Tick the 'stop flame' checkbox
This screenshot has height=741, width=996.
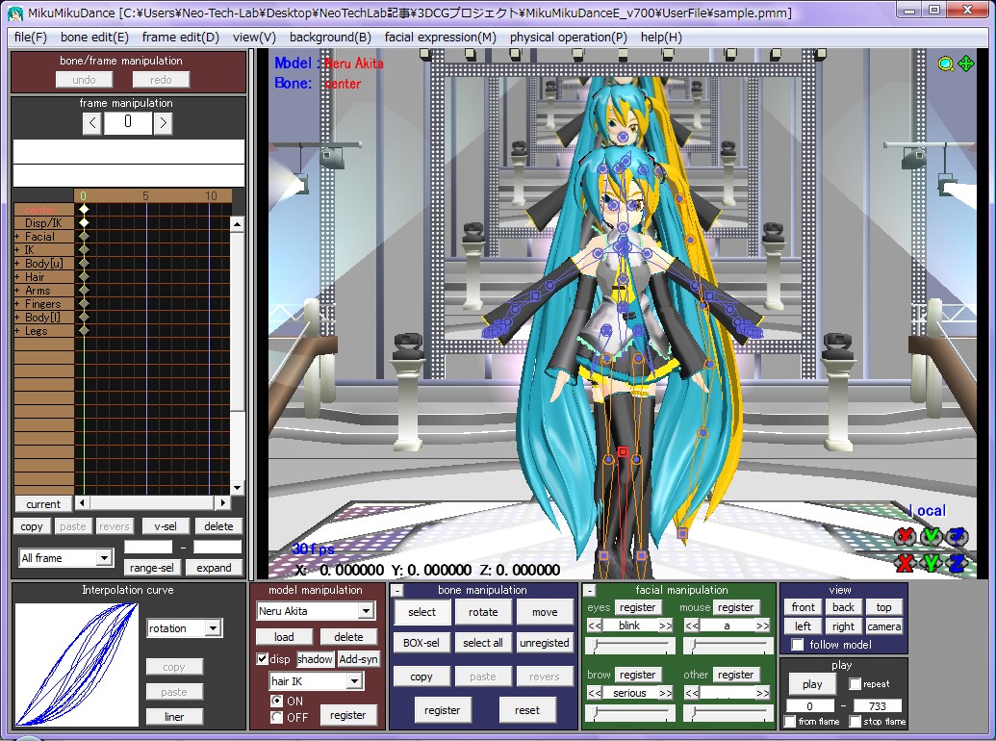[855, 722]
